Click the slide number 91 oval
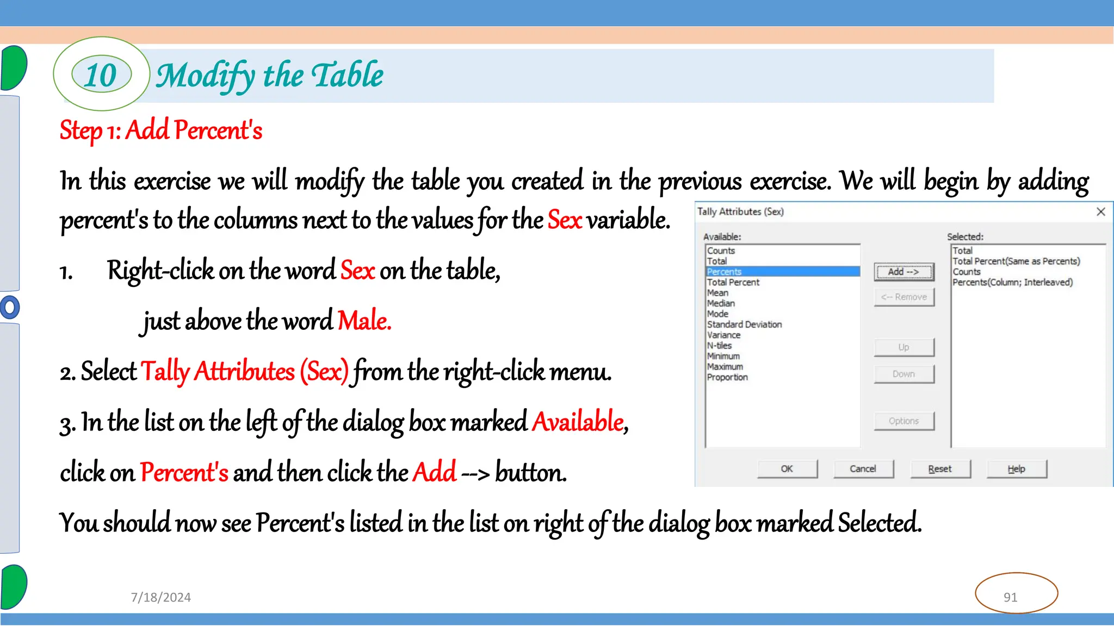 coord(1016,593)
